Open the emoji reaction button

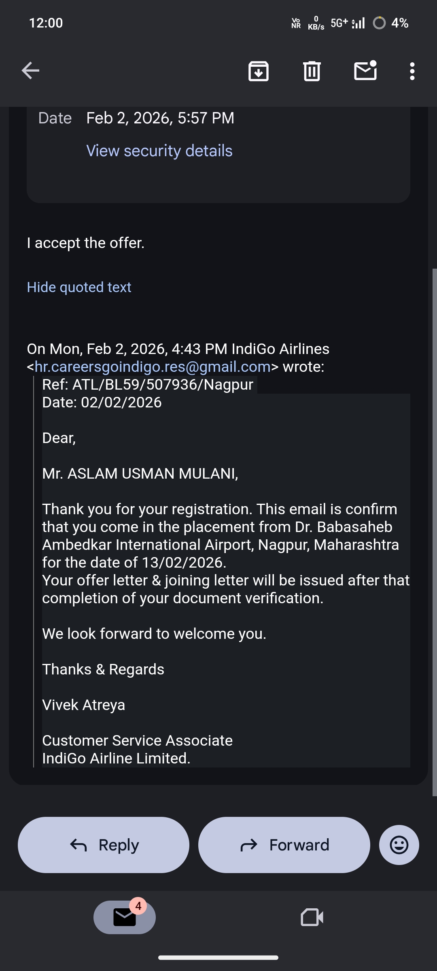pyautogui.click(x=399, y=845)
